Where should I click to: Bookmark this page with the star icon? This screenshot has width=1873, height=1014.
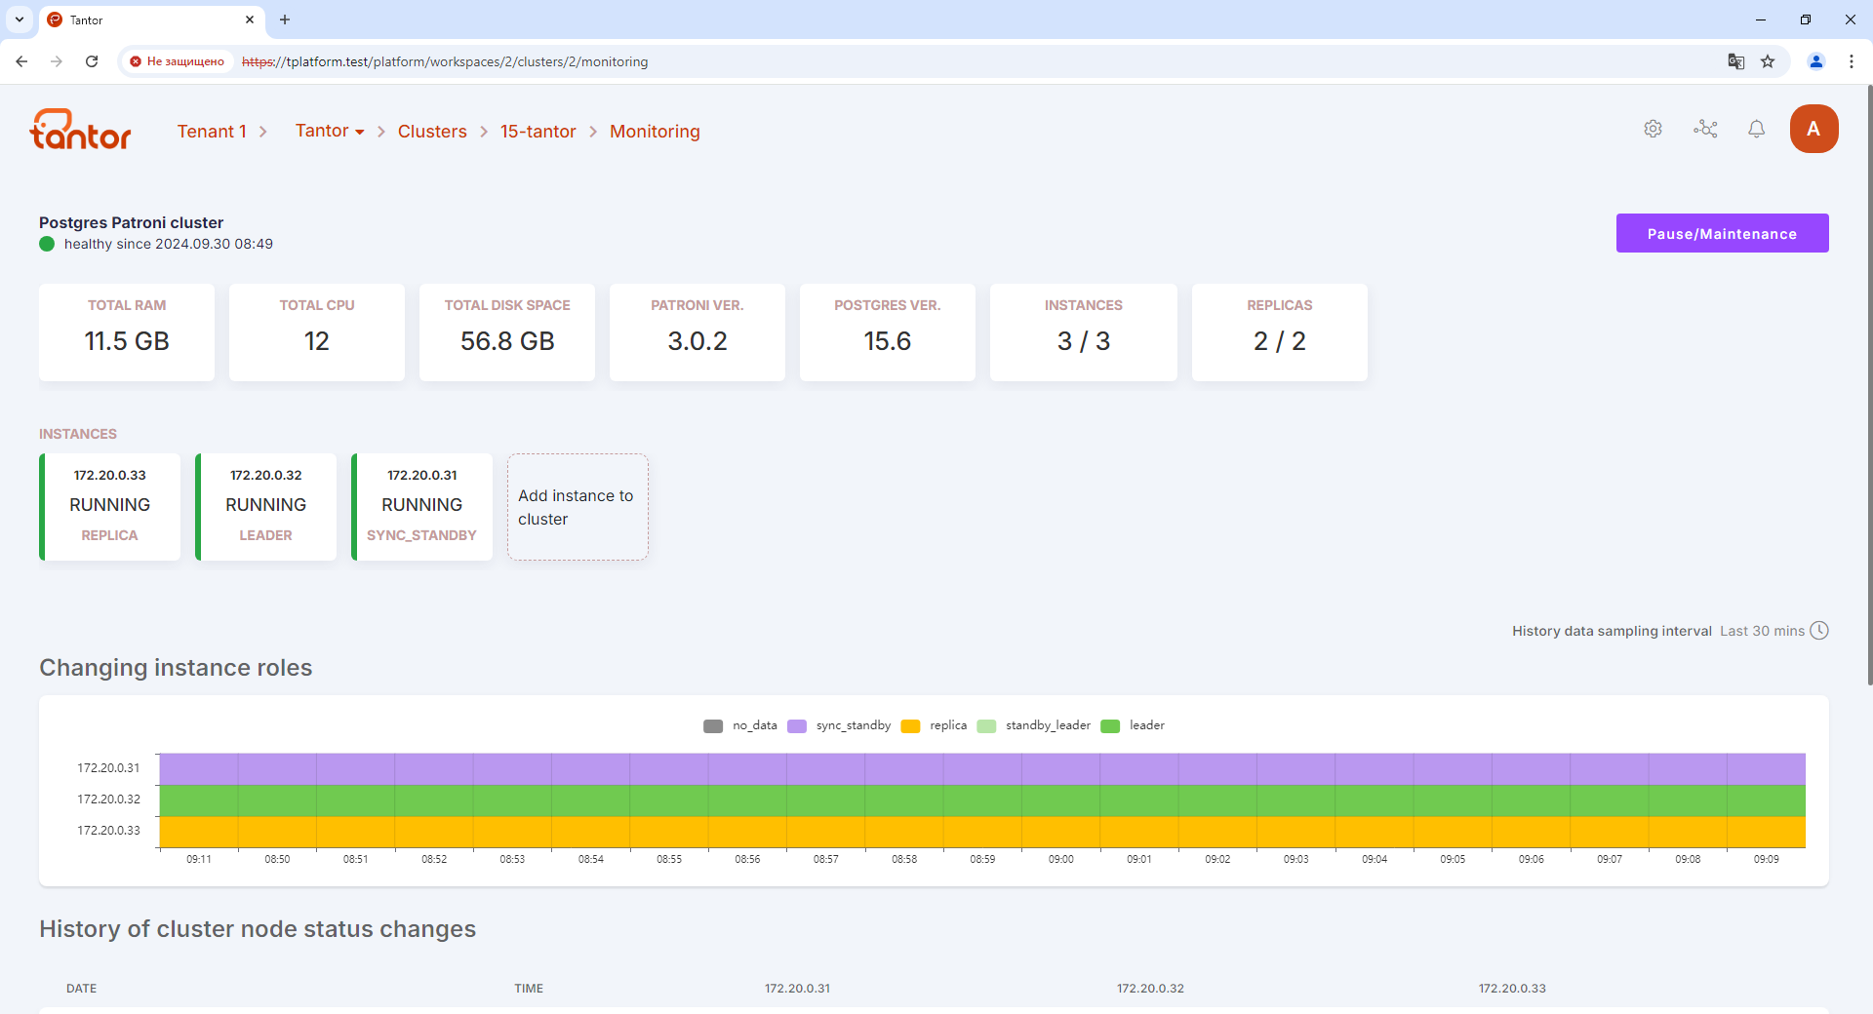pyautogui.click(x=1768, y=61)
